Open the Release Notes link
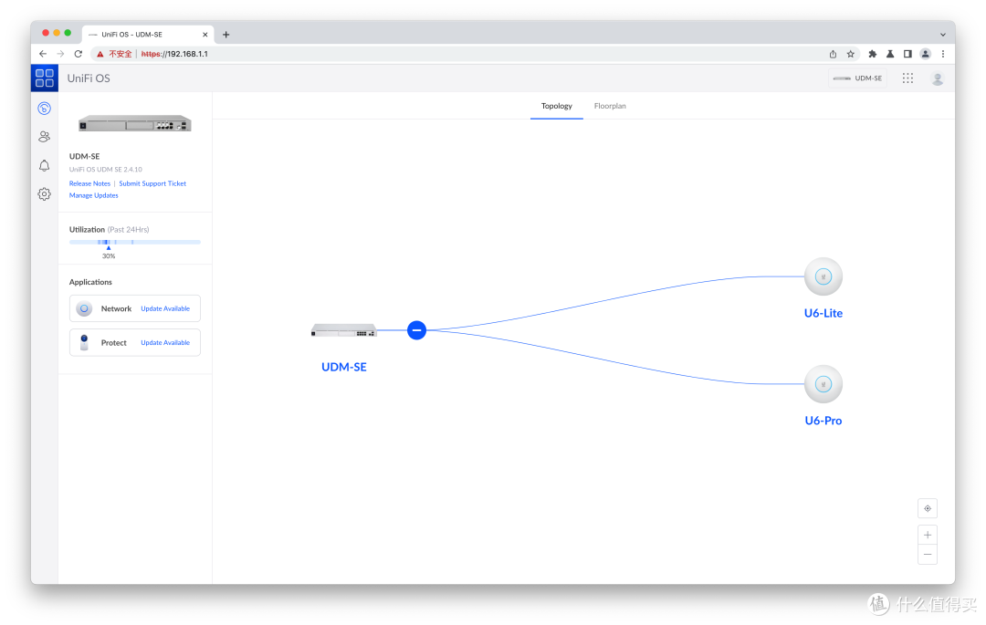Screen dimensions: 986x625 pos(89,183)
